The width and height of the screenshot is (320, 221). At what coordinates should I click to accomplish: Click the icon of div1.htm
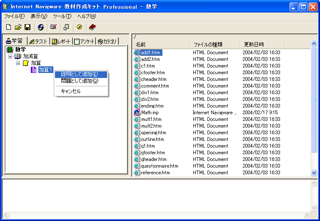tap(137, 93)
